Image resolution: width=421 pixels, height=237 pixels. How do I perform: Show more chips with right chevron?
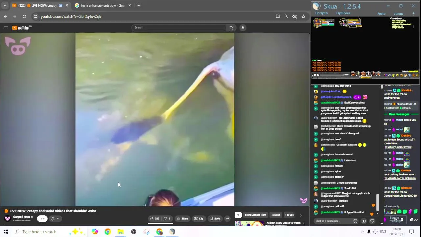[301, 215]
